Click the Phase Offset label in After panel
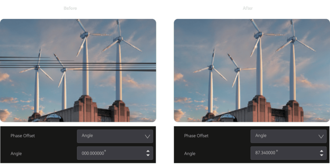Image resolution: width=330 pixels, height=165 pixels. click(196, 136)
